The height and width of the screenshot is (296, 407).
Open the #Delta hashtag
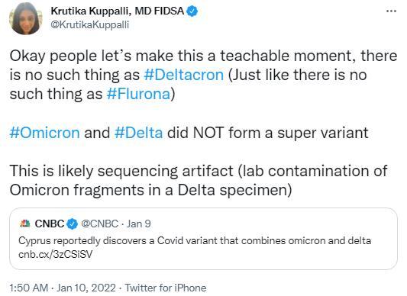pyautogui.click(x=139, y=133)
